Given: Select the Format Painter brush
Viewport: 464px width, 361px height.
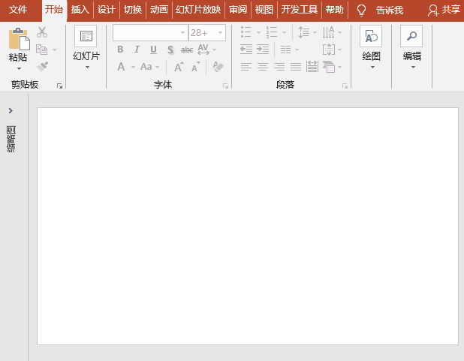Looking at the screenshot, I should pyautogui.click(x=42, y=67).
